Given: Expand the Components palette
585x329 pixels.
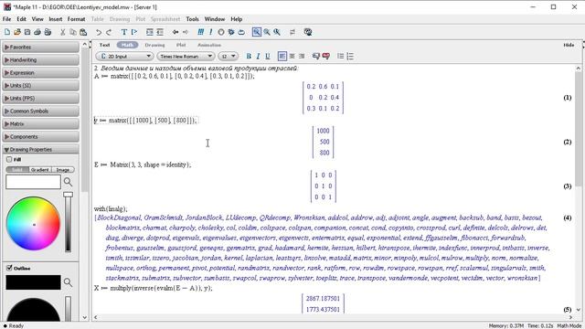Looking at the screenshot, I should (40, 136).
